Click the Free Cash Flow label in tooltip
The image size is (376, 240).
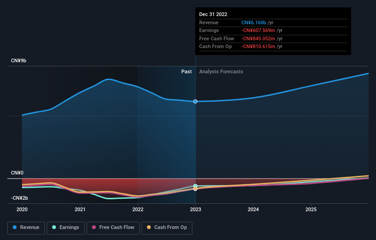pos(217,38)
